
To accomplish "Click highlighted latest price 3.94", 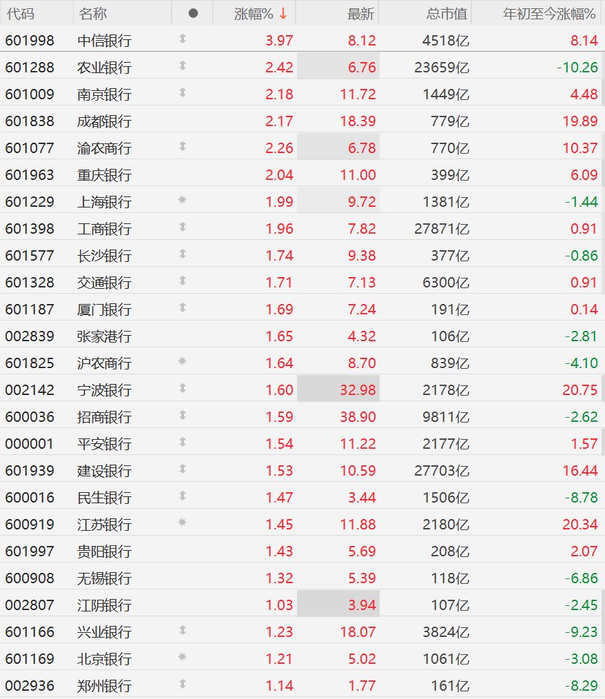I will point(362,605).
